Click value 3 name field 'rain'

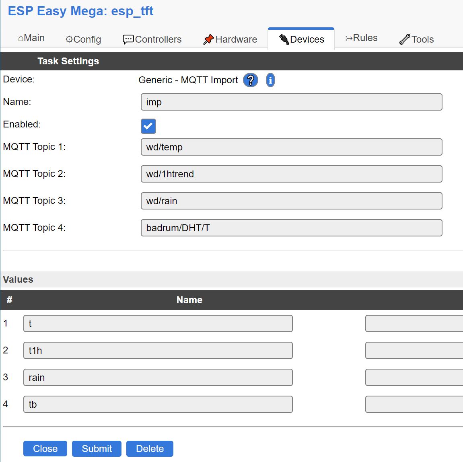(158, 377)
